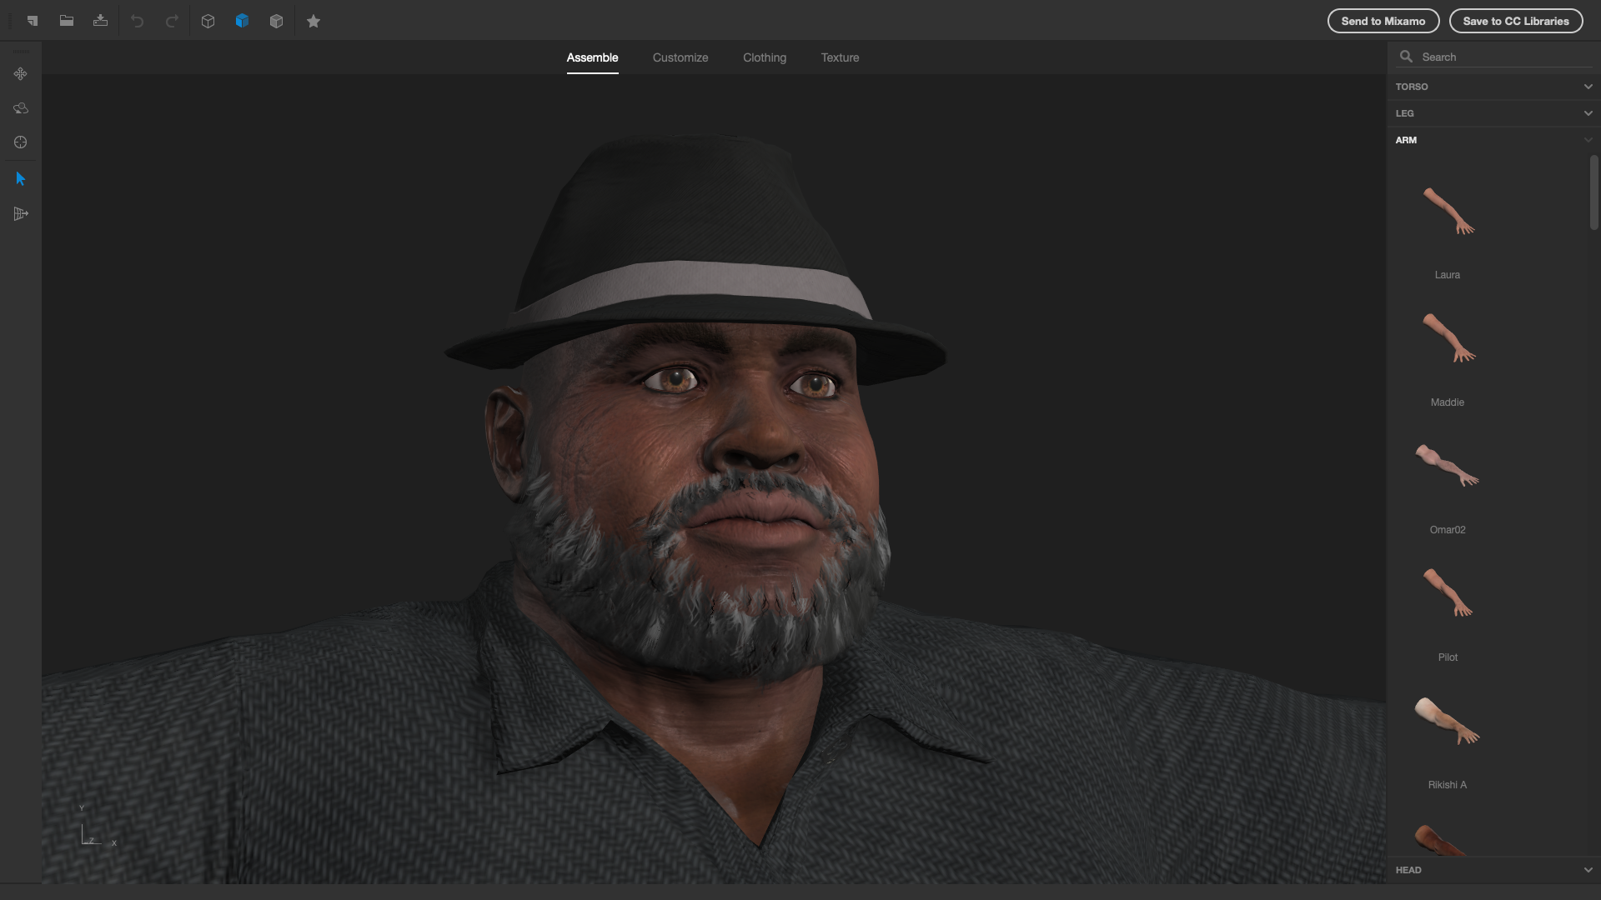Click the Send to Mixamo button

point(1382,21)
